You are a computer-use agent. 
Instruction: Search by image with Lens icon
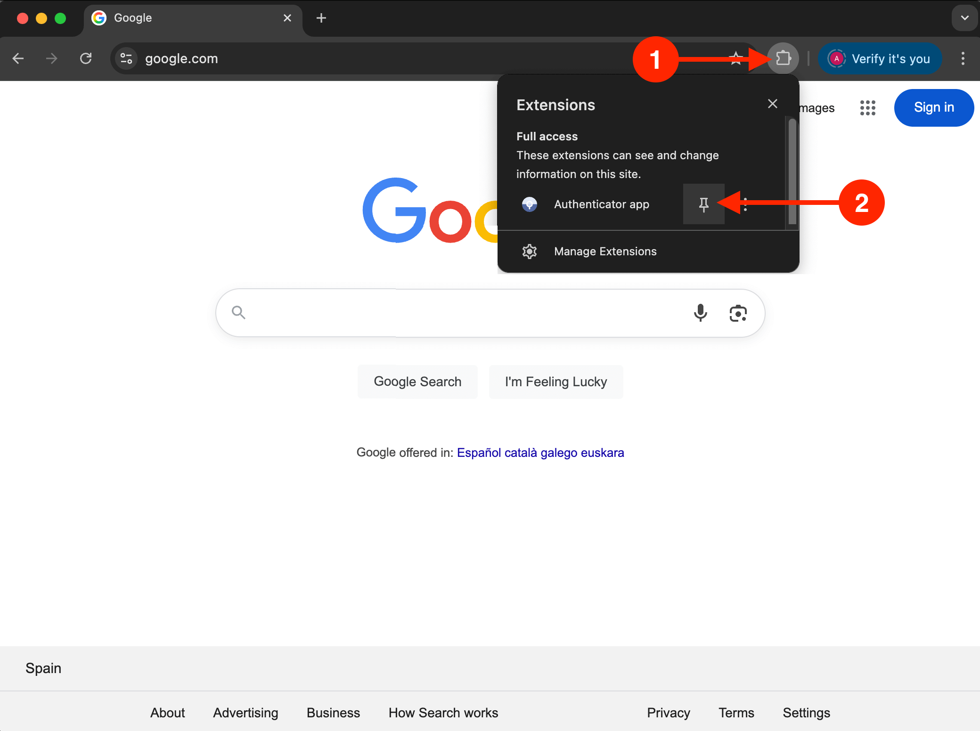tap(738, 313)
